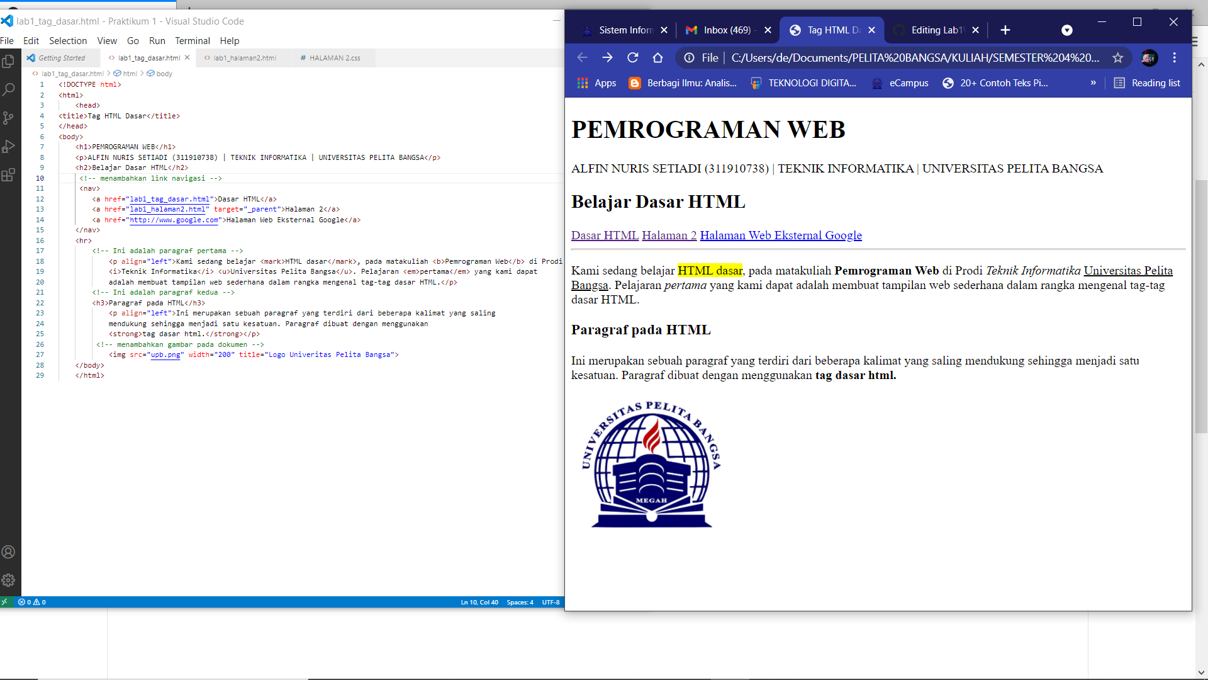
Task: Open the Extensions view
Action: pos(9,176)
